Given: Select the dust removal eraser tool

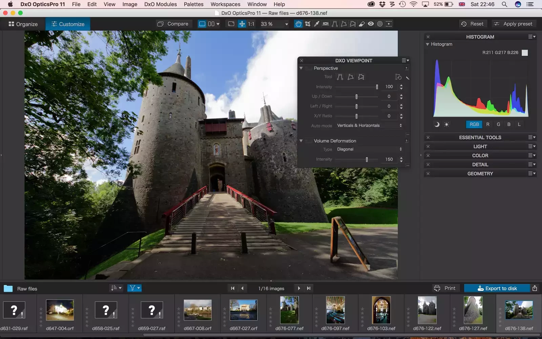Looking at the screenshot, I should tap(362, 24).
